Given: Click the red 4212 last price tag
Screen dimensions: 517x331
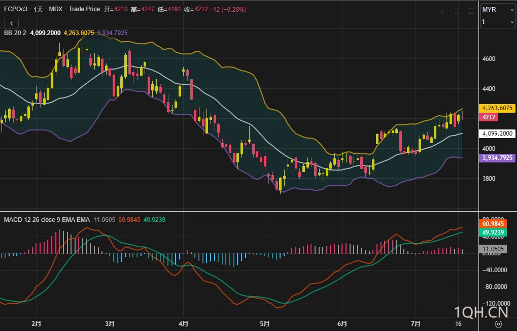Looking at the screenshot, I should [x=489, y=117].
